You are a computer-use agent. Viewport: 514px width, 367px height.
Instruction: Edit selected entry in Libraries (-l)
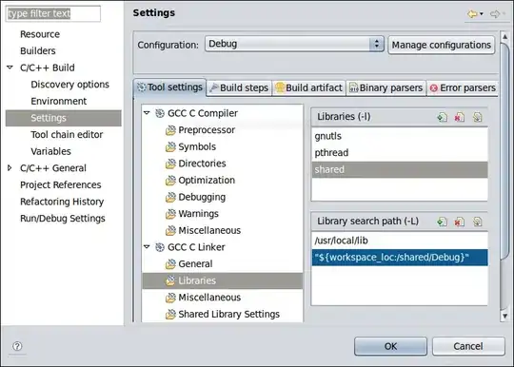point(477,117)
